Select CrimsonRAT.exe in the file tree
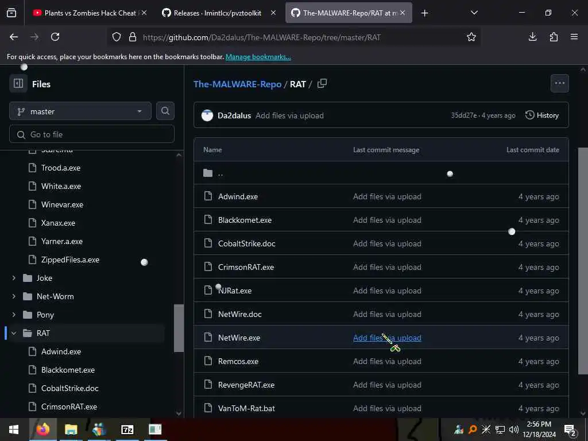Viewport: 588px width, 441px height. tap(69, 407)
